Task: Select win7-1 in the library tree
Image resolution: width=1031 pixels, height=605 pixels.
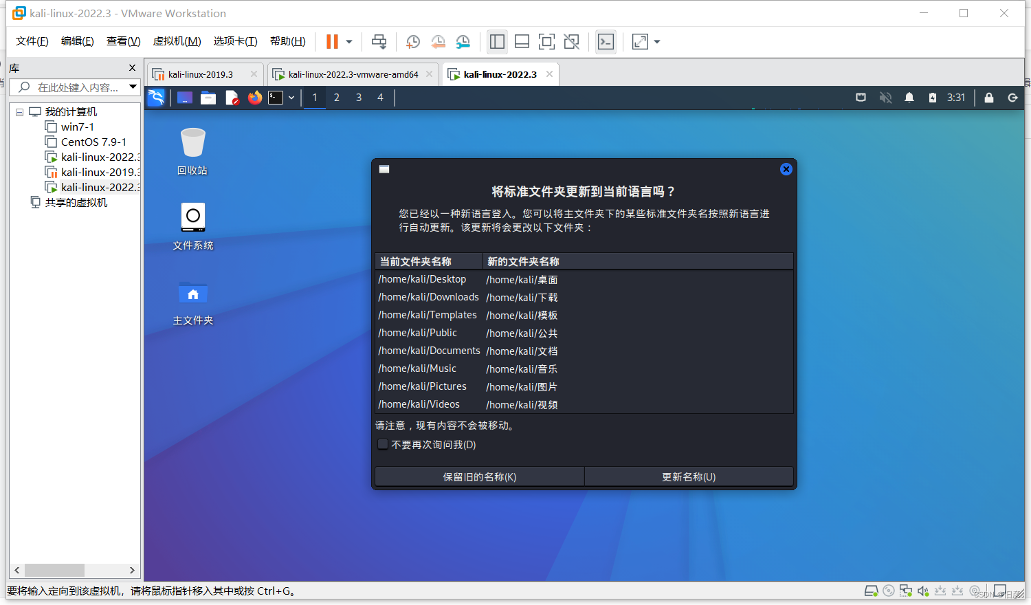Action: click(78, 126)
